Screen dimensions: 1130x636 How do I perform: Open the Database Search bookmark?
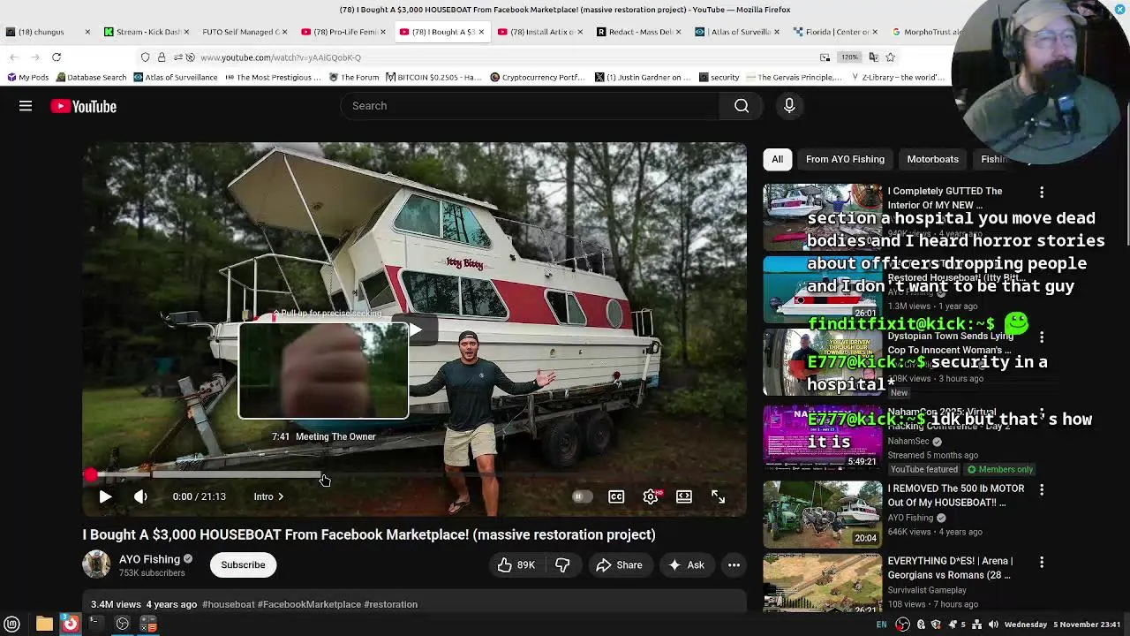click(x=91, y=77)
